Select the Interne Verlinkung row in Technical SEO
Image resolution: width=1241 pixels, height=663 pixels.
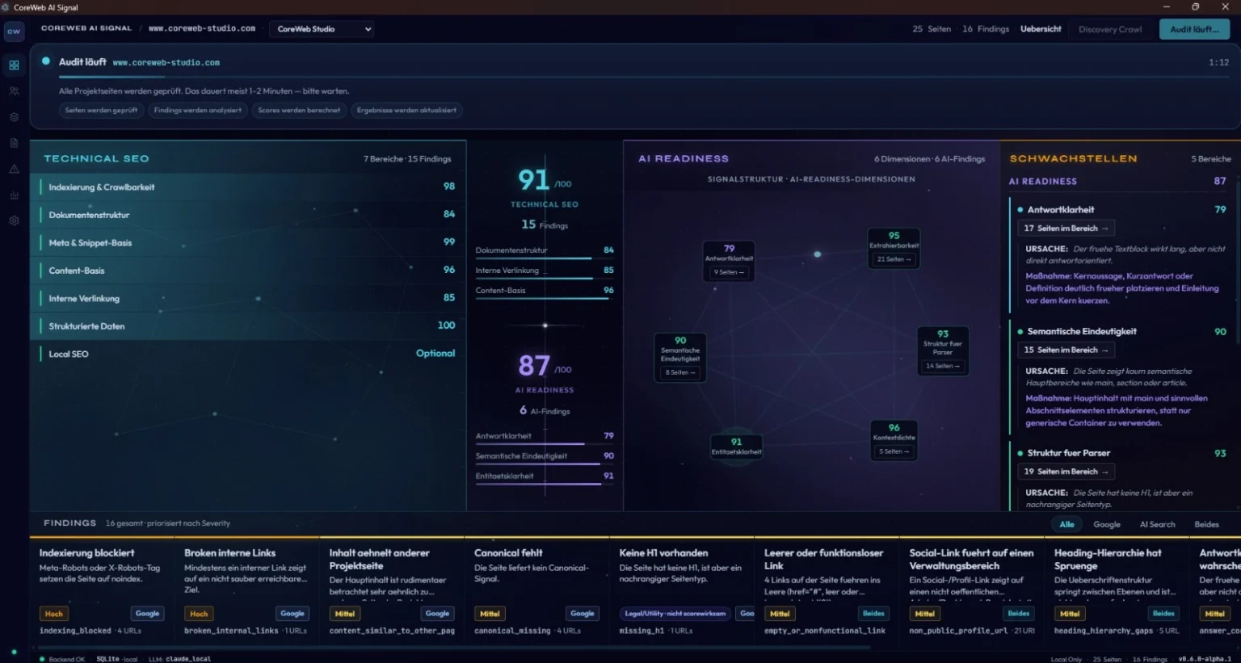click(x=249, y=298)
